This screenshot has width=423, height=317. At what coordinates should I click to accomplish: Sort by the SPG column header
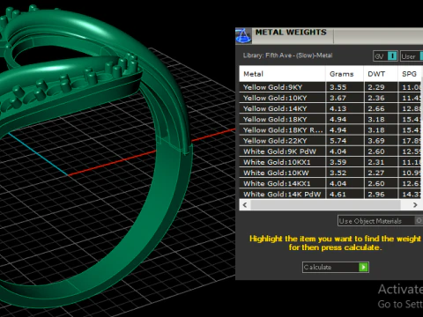pos(411,74)
